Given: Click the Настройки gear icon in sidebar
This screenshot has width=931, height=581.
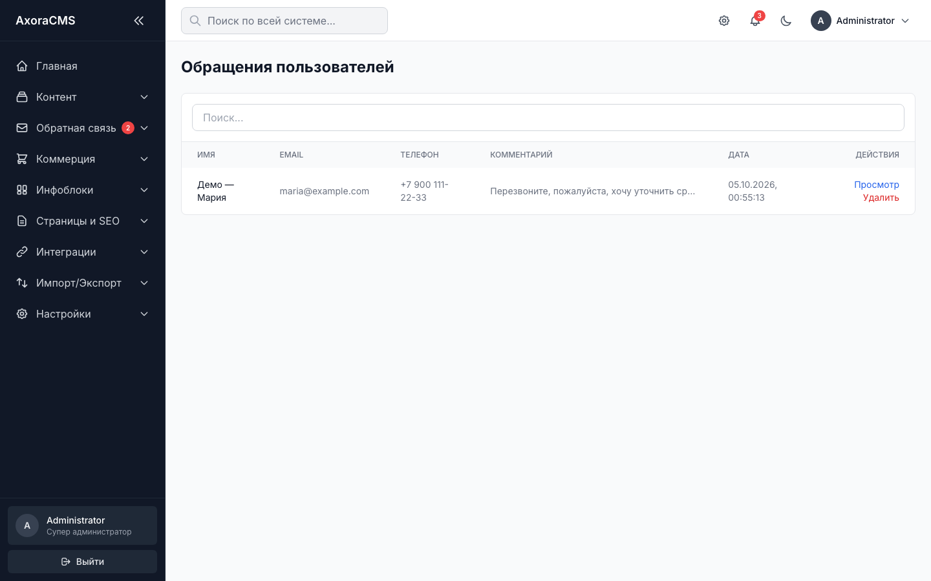Looking at the screenshot, I should 22,314.
